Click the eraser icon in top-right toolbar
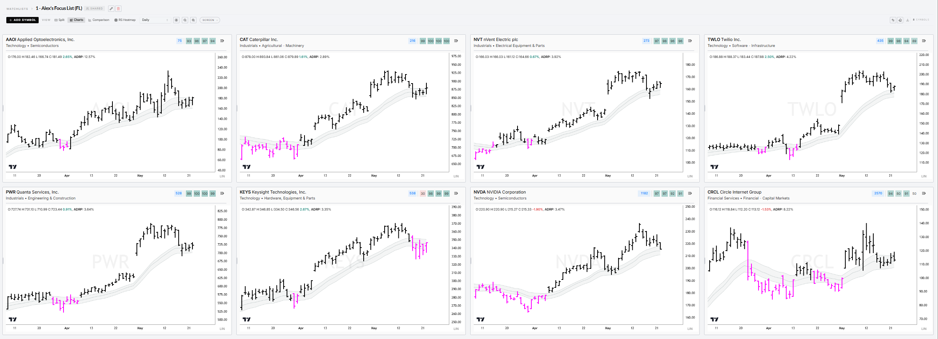This screenshot has width=938, height=339. point(900,20)
